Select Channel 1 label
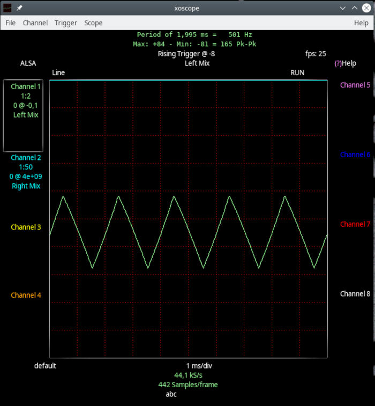 26,86
